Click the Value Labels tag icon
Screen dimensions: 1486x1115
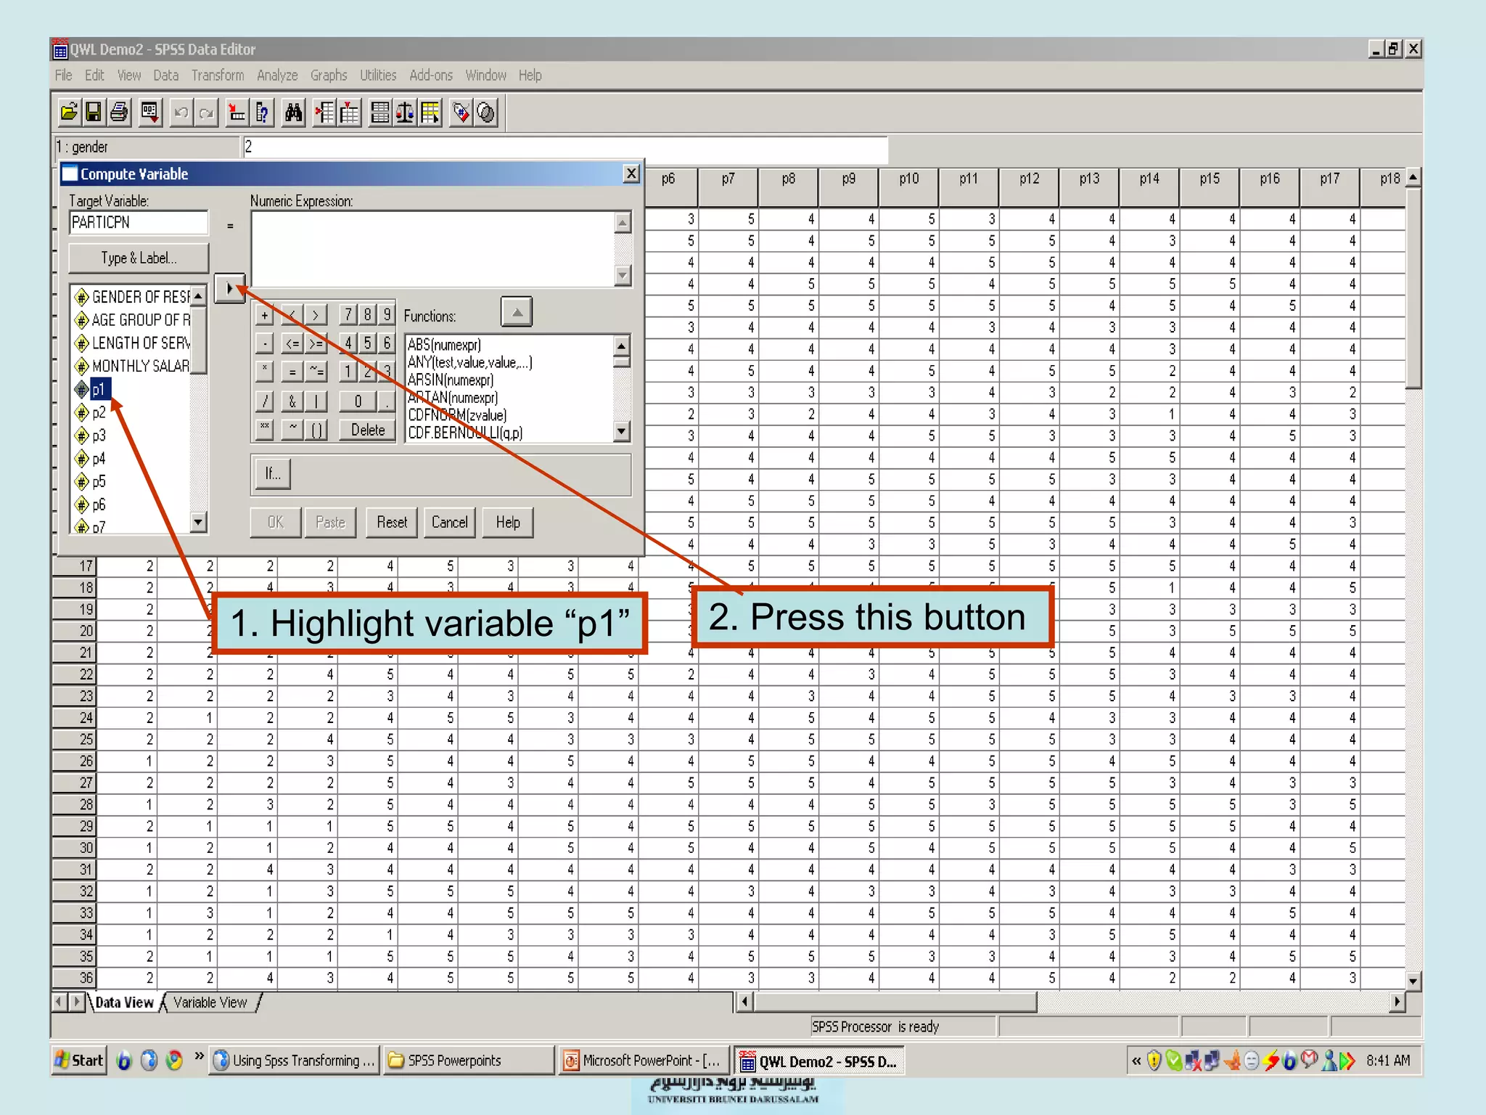(461, 112)
